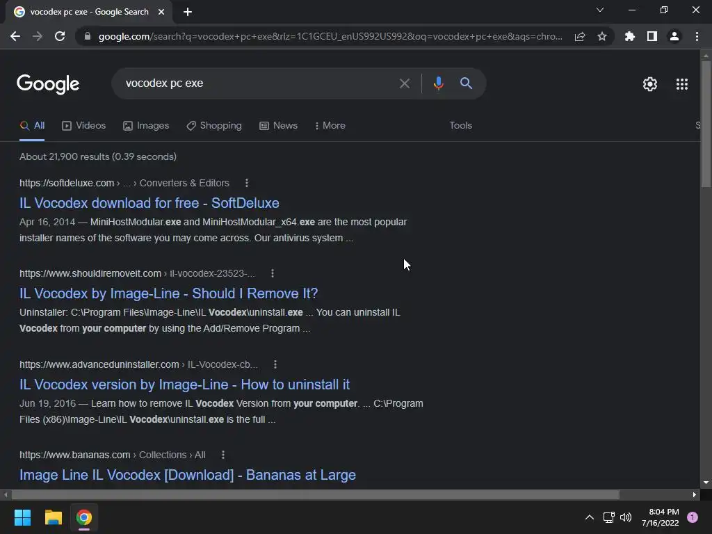Open the Chrome profile avatar
Screen dimensions: 712x534
point(674,36)
